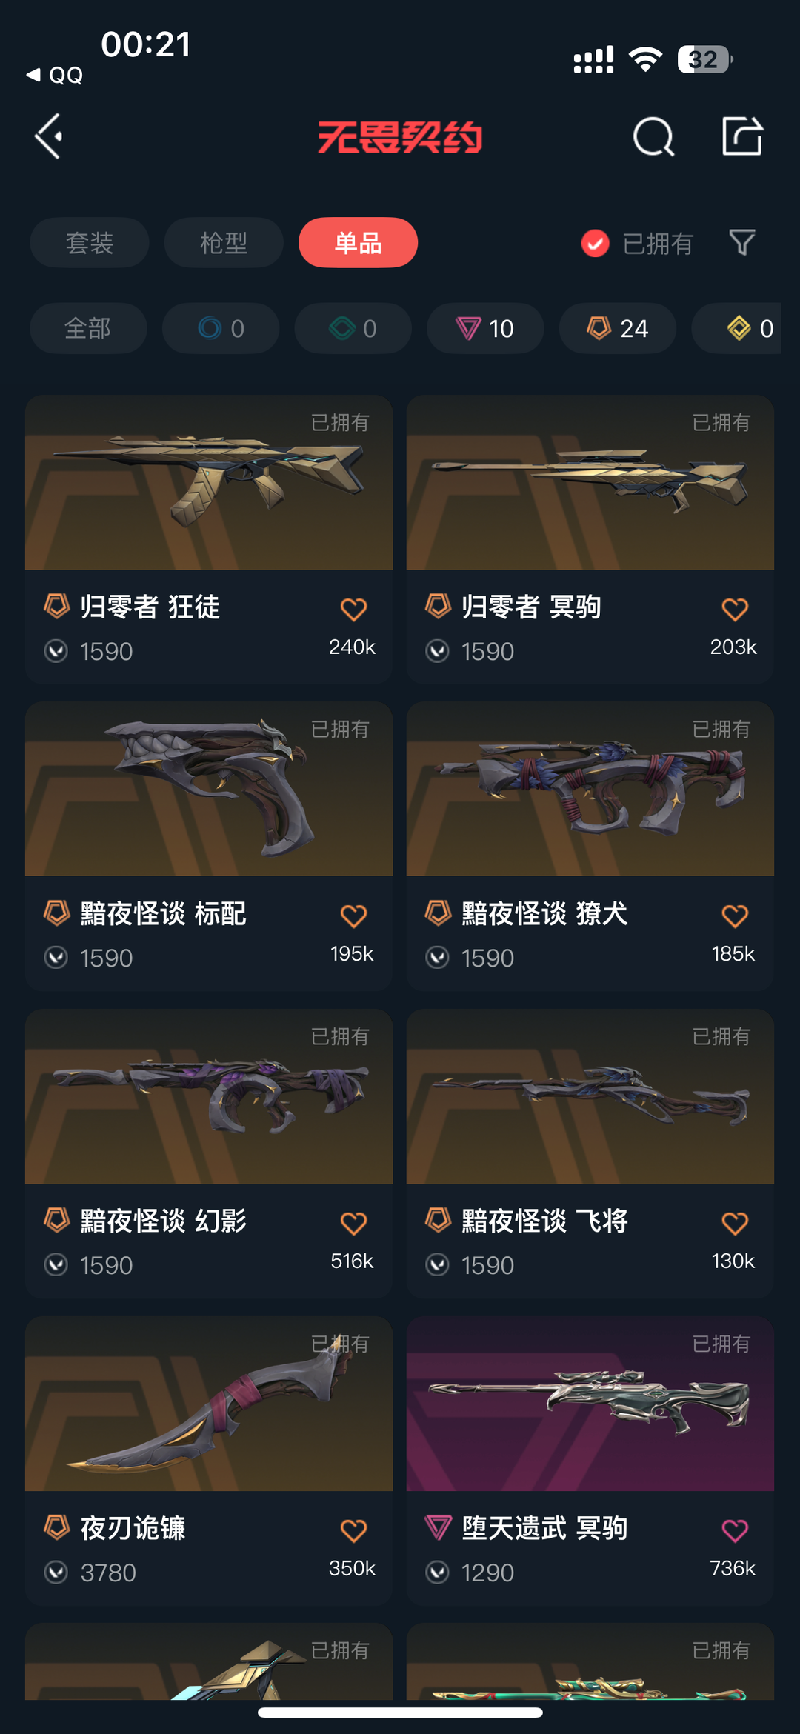800x1734 pixels.
Task: Open the search magnifier icon
Action: click(653, 136)
